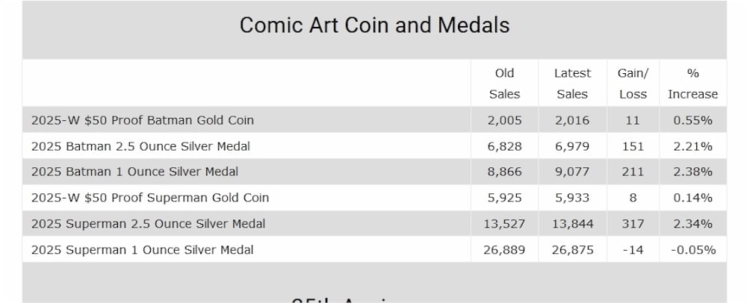The width and height of the screenshot is (747, 303).
Task: Click the 2,005 old sales value
Action: [x=504, y=120]
